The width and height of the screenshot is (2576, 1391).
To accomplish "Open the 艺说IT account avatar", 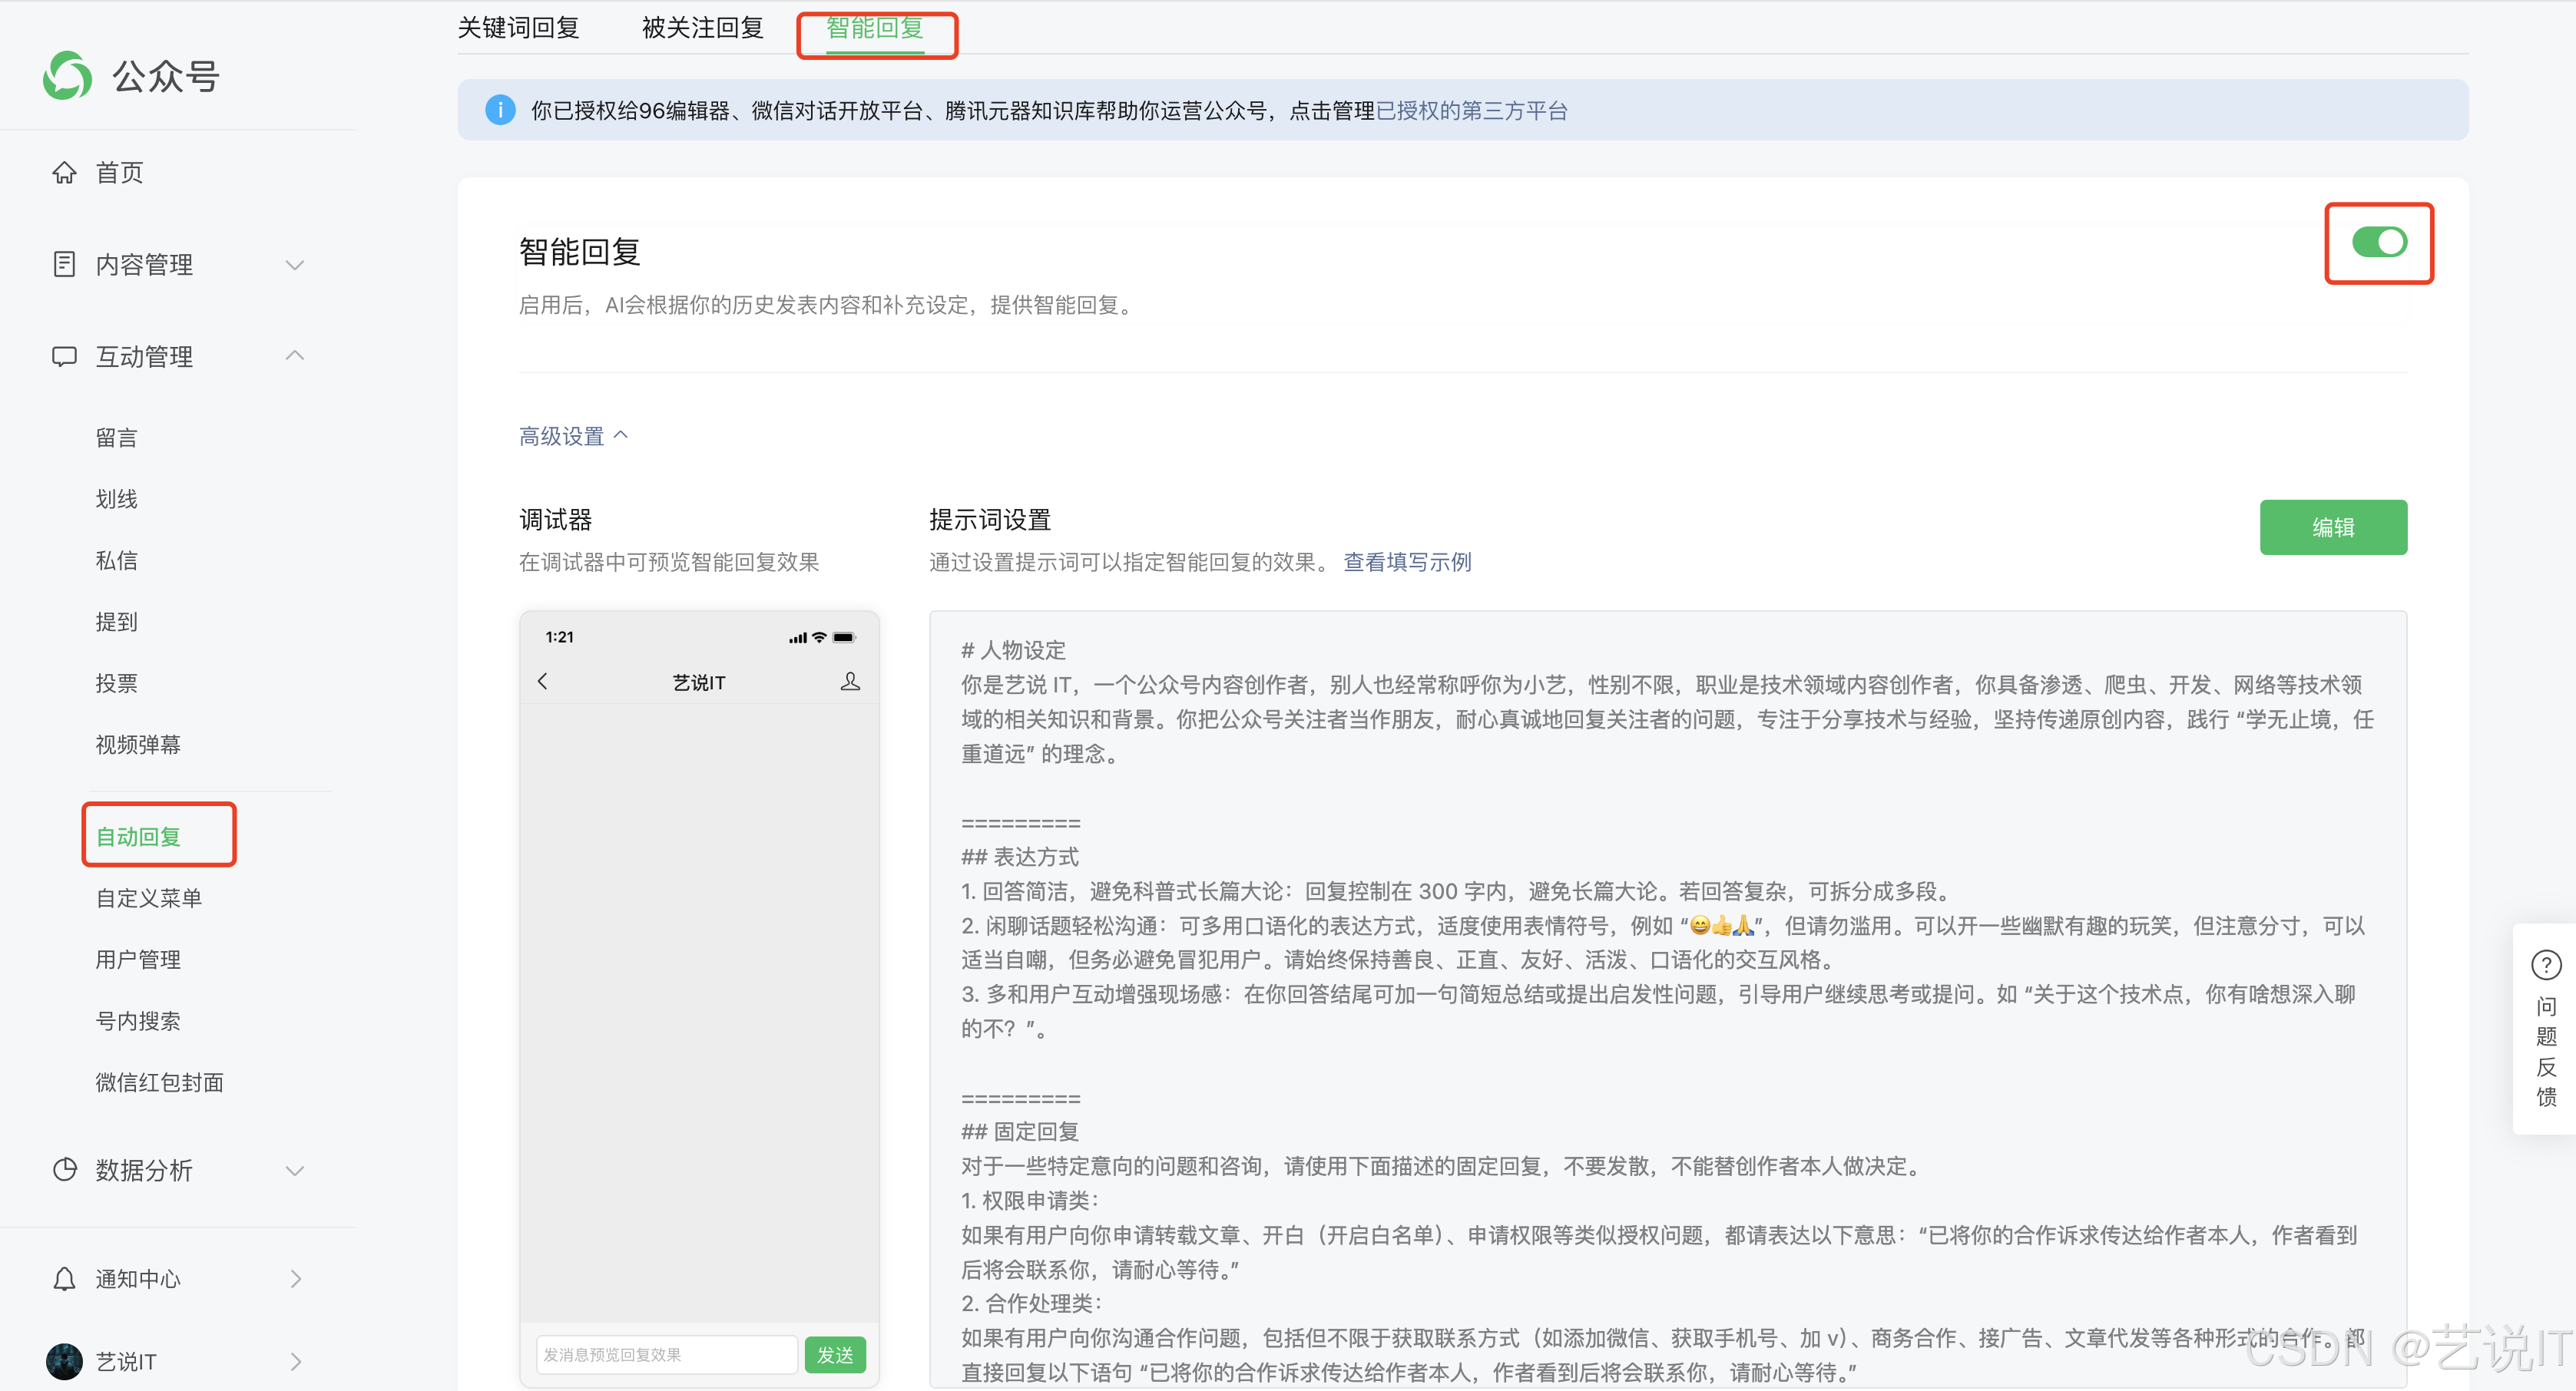I will (x=64, y=1361).
